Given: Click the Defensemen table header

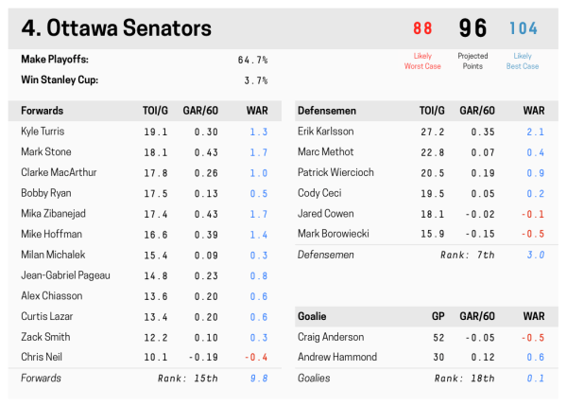Looking at the screenshot, I should pyautogui.click(x=331, y=111).
